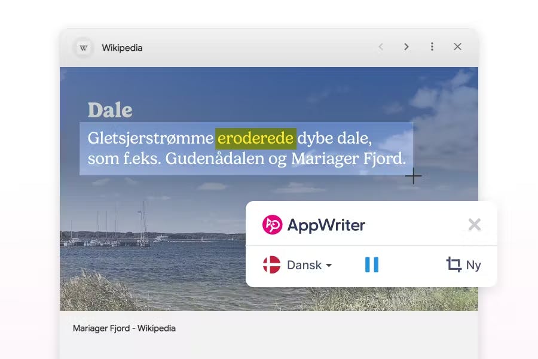Image resolution: width=538 pixels, height=359 pixels.
Task: Click the AppWriter logo icon
Action: (x=271, y=225)
